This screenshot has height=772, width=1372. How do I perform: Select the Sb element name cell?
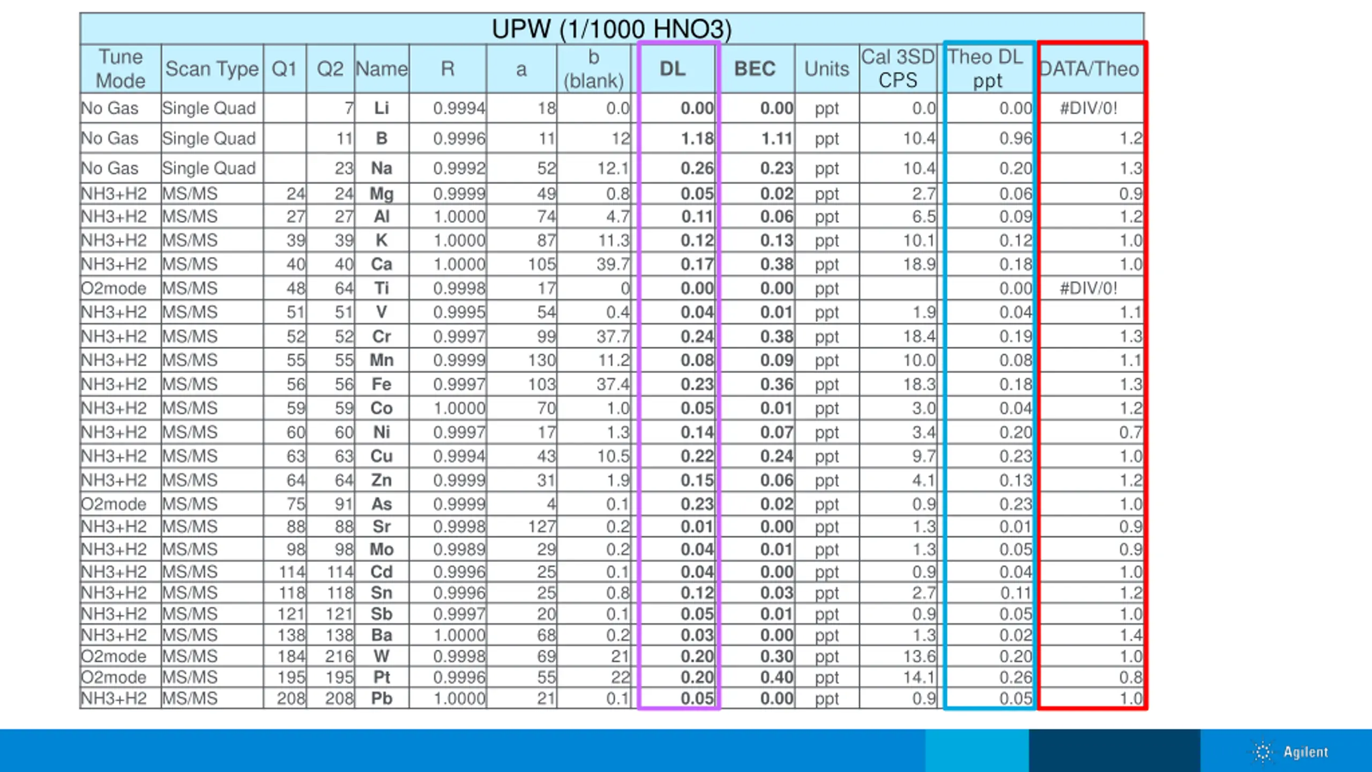[382, 614]
